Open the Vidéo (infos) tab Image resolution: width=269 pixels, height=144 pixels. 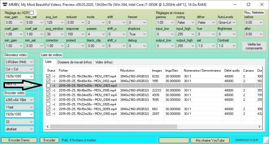click(x=103, y=62)
